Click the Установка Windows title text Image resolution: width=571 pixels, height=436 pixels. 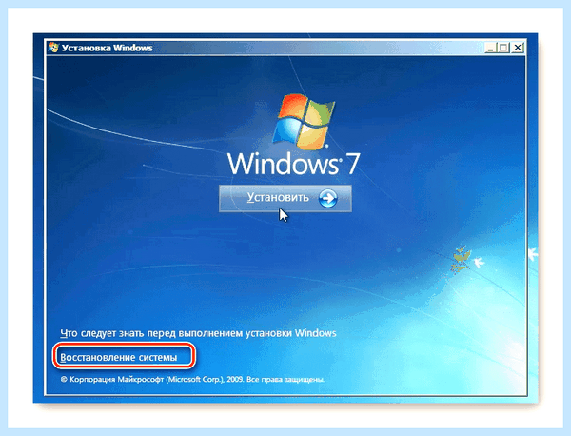107,48
